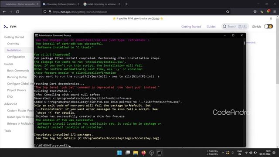Open Running Flutter sidebar page
The height and width of the screenshot is (157, 279).
pyautogui.click(x=17, y=77)
